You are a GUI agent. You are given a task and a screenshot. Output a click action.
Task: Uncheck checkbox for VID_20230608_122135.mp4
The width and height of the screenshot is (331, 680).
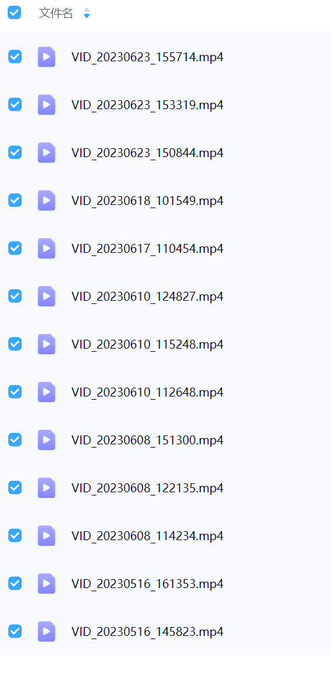[15, 487]
